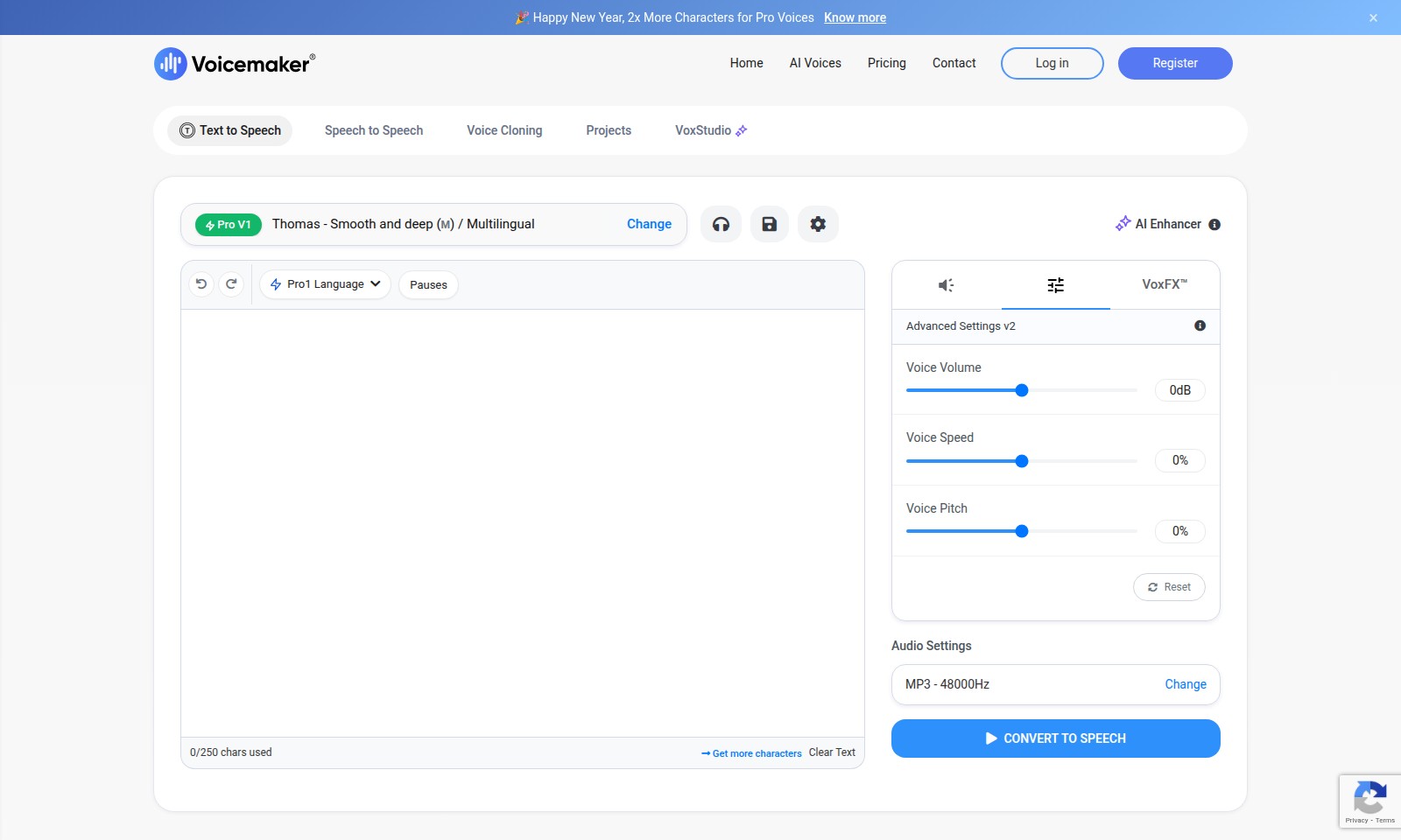
Task: Click the save floppy disk icon
Action: [769, 224]
